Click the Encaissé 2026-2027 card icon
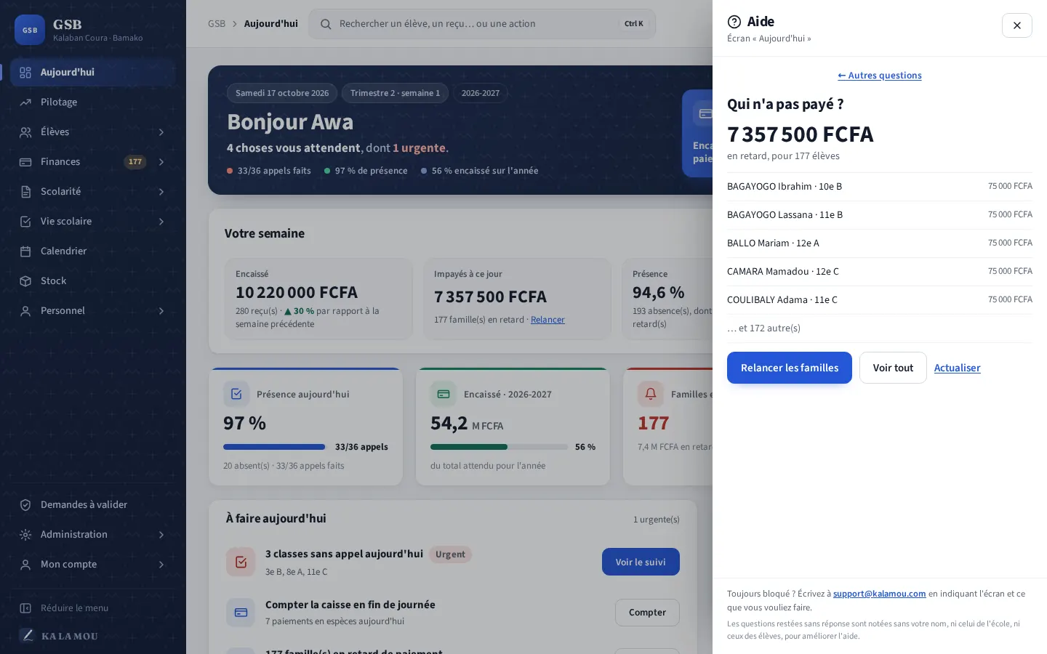 click(x=444, y=394)
